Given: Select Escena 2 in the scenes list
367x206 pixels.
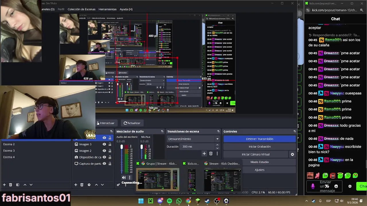Looking at the screenshot, I should click(36, 144).
